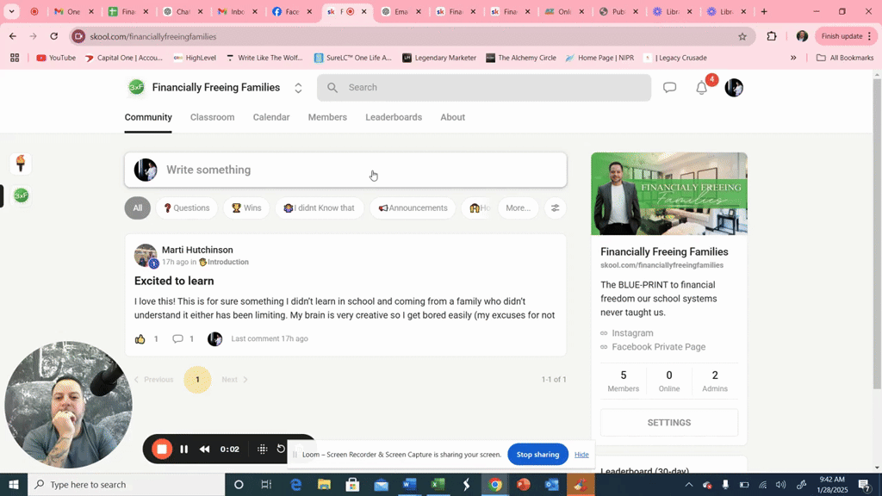Select the All category filter
Screen dimensions: 882x496
(x=137, y=208)
